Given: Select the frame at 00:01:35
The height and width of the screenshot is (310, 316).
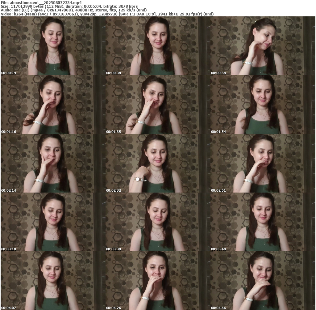Looking at the screenshot, I should point(158,104).
